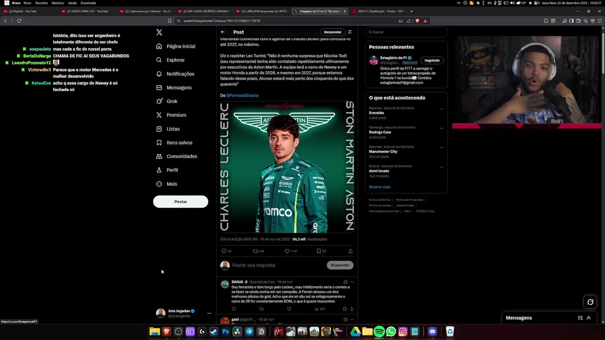Click the Buscar search field
The height and width of the screenshot is (340, 605).
pyautogui.click(x=406, y=32)
